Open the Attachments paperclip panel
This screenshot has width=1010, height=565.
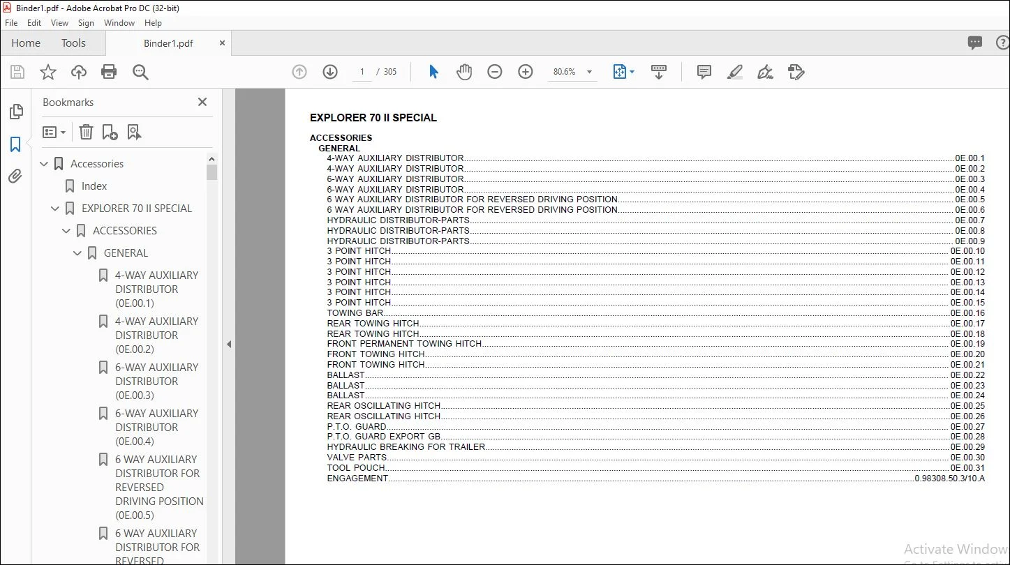15,176
